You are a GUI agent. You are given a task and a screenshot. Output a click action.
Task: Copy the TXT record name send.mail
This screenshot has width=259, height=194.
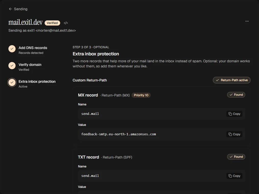[234, 176]
